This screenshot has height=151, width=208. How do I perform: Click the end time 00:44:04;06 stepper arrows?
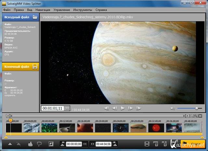(92, 144)
